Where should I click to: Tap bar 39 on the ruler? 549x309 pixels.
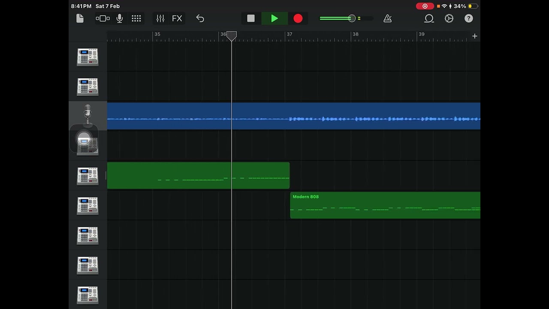coord(421,34)
